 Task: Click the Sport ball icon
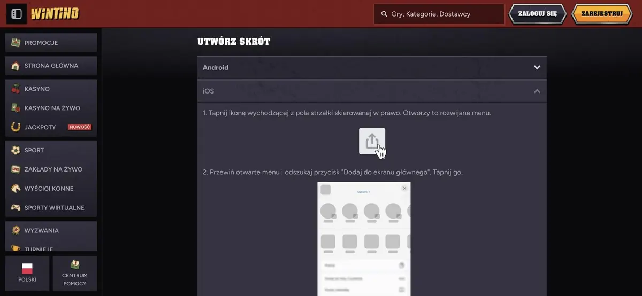16,150
